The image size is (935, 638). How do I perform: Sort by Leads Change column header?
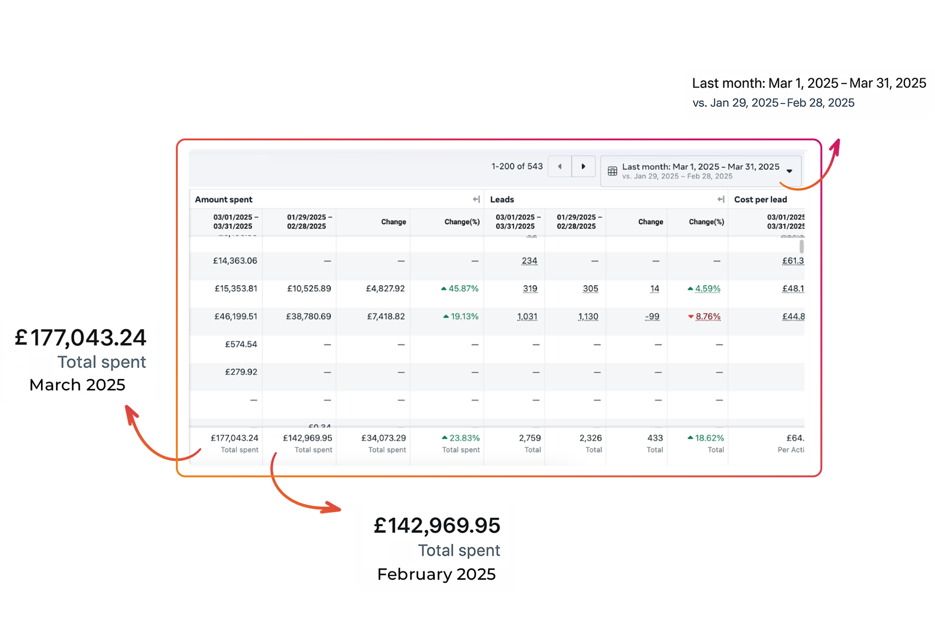(650, 222)
